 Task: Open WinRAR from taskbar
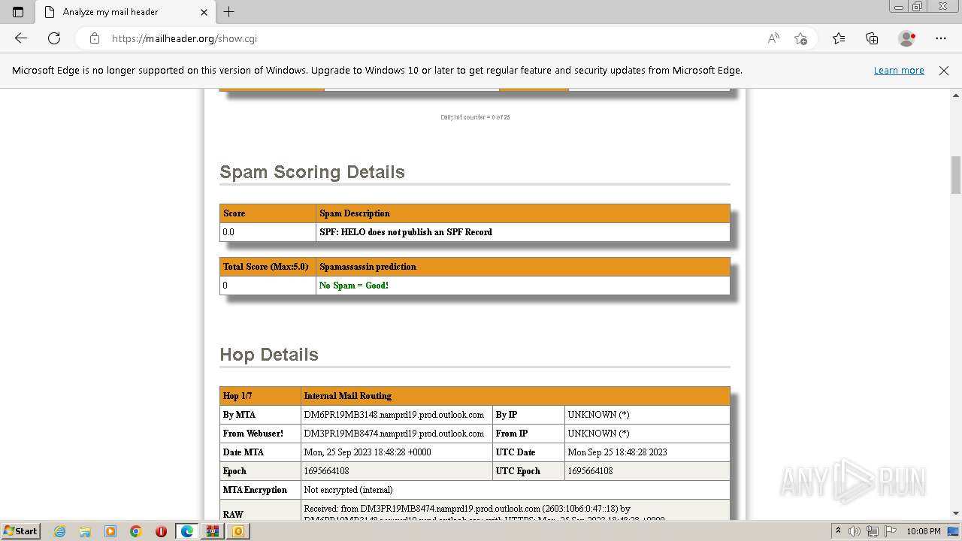(x=212, y=531)
